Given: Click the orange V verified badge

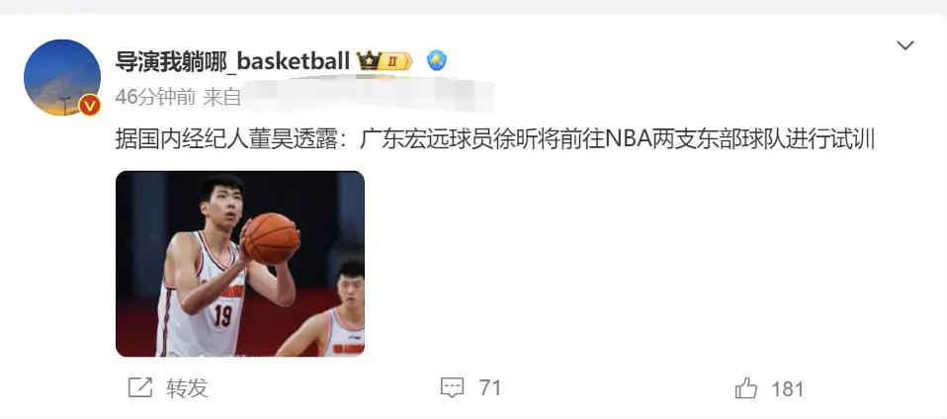Looking at the screenshot, I should (x=89, y=106).
